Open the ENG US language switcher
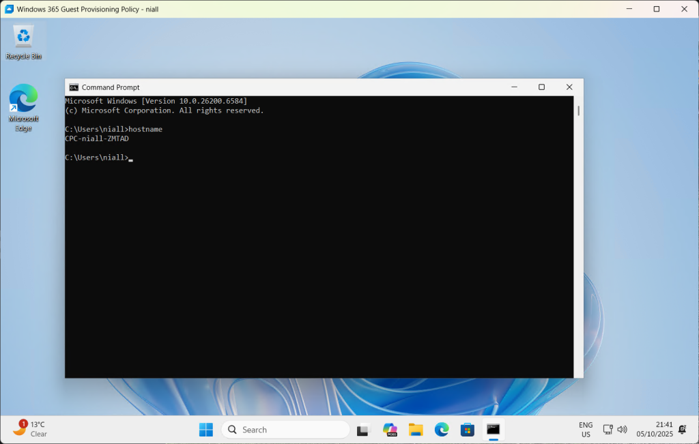The width and height of the screenshot is (699, 444). pyautogui.click(x=586, y=429)
